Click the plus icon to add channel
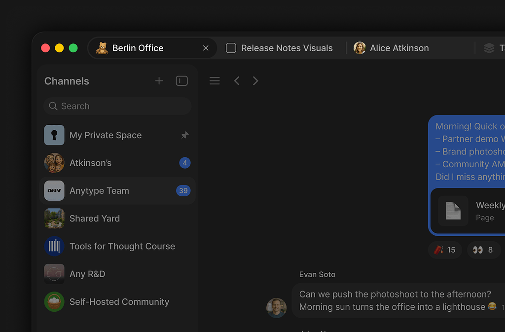Image resolution: width=505 pixels, height=332 pixels. click(159, 81)
